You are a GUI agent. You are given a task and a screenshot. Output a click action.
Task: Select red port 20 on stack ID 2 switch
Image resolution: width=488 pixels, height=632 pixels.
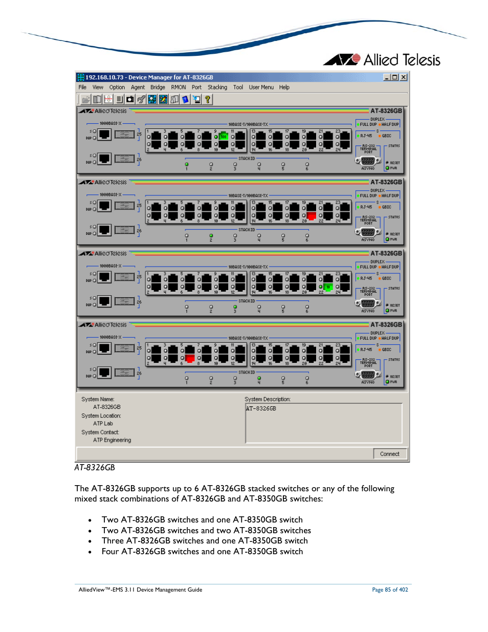[x=312, y=216]
